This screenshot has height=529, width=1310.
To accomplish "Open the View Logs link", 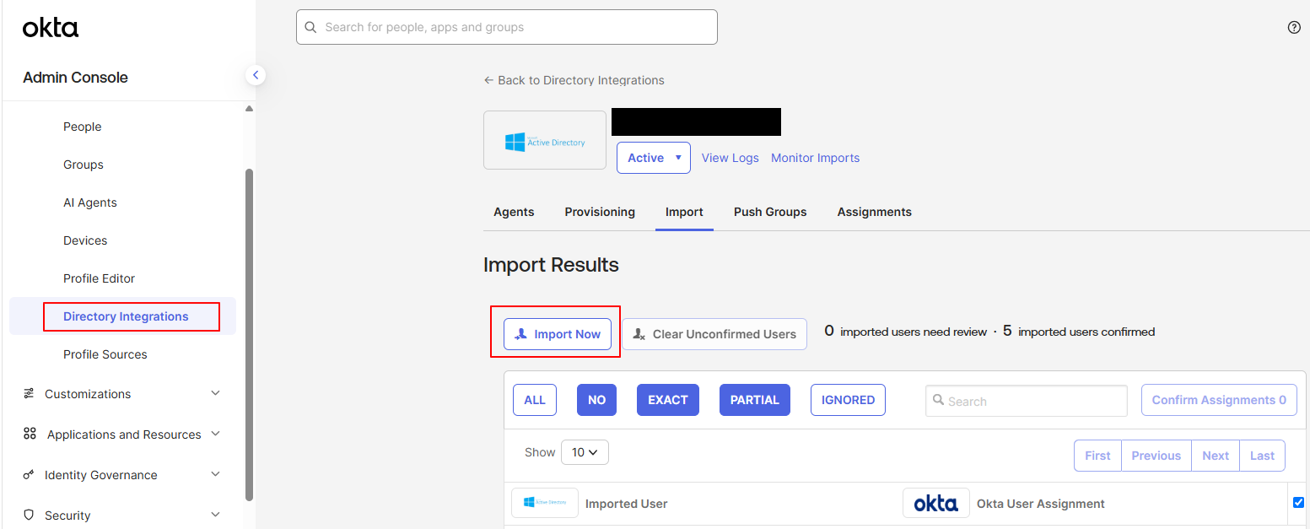I will (x=730, y=158).
